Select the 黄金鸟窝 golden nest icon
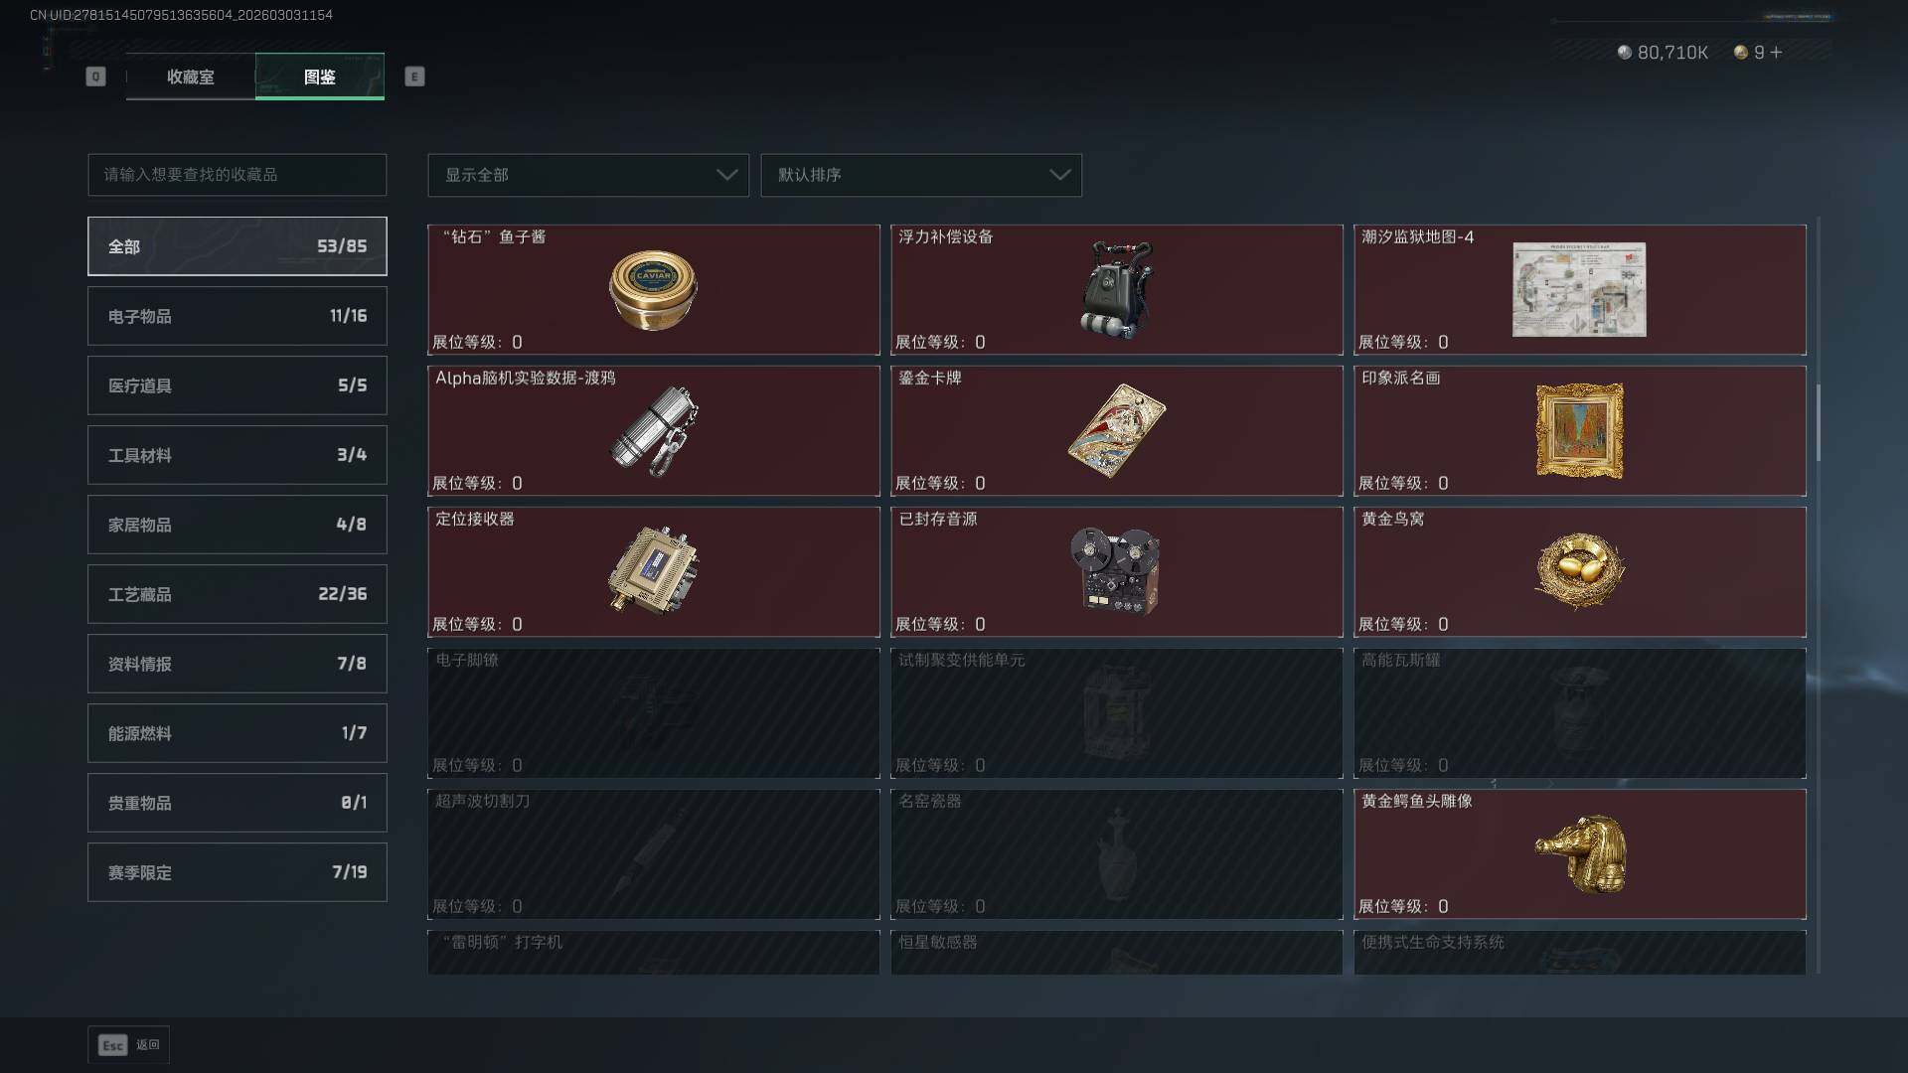Viewport: 1908px width, 1073px height. coord(1579,570)
